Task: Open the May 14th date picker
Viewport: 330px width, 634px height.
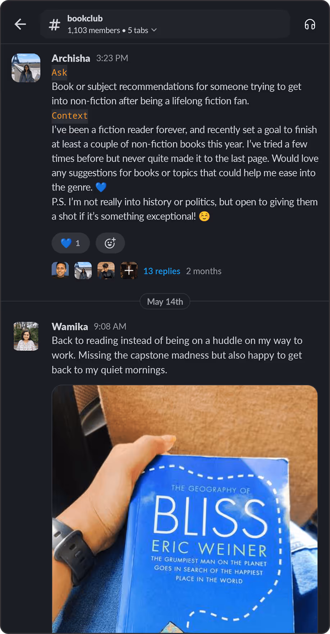Action: (165, 302)
